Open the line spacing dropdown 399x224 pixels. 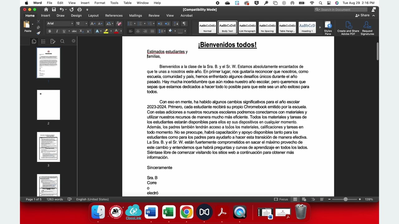[x=161, y=31]
